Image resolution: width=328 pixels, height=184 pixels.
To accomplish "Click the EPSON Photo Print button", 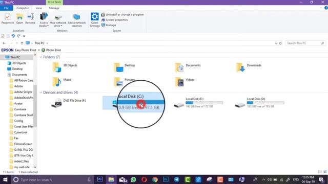I will tap(51, 50).
